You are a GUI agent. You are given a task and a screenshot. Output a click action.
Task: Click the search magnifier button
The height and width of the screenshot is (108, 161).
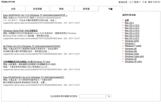(x=109, y=96)
